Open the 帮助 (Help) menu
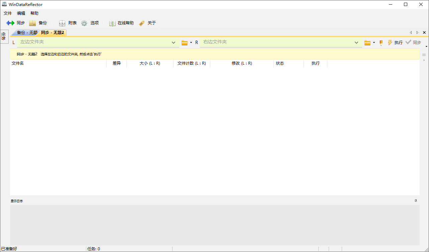This screenshot has width=429, height=252. click(x=34, y=13)
